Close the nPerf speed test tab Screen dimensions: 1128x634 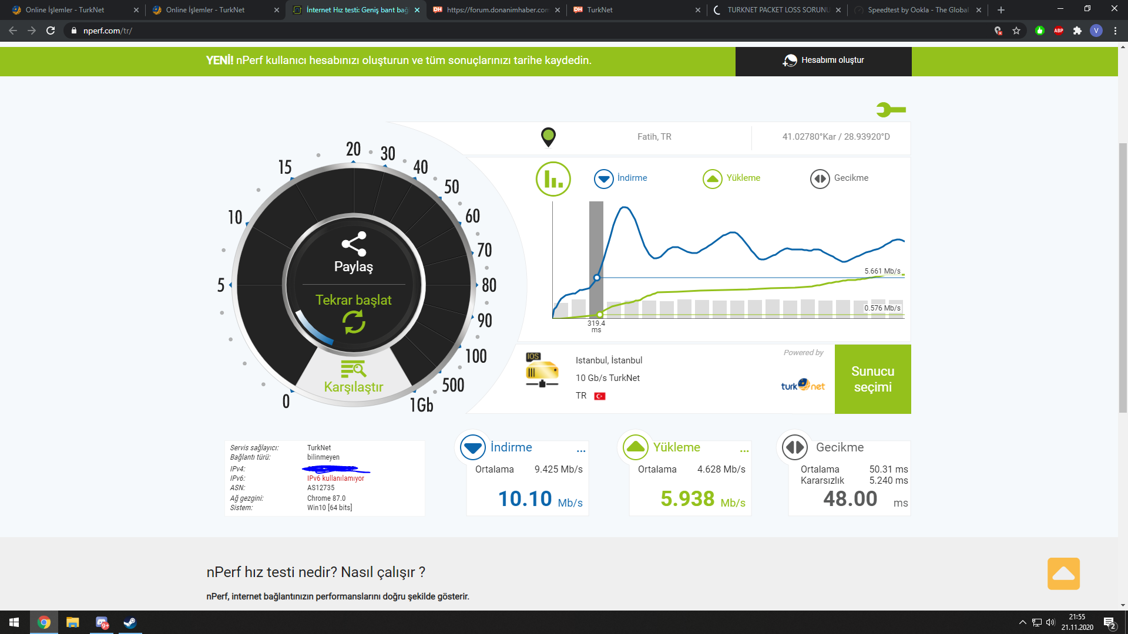[x=417, y=10]
